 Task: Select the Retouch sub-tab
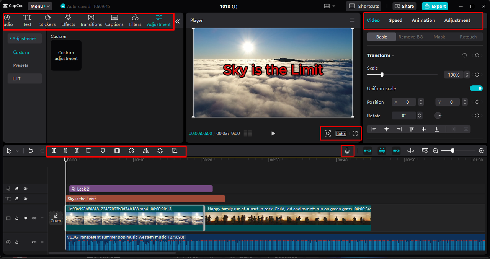tap(468, 37)
